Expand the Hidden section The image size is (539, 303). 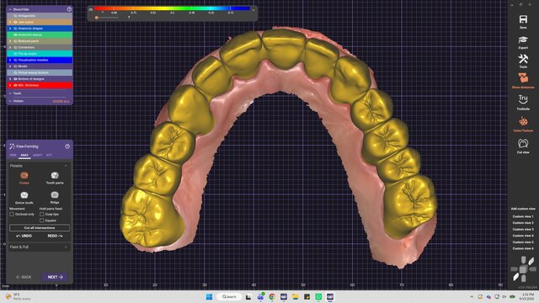click(10, 101)
